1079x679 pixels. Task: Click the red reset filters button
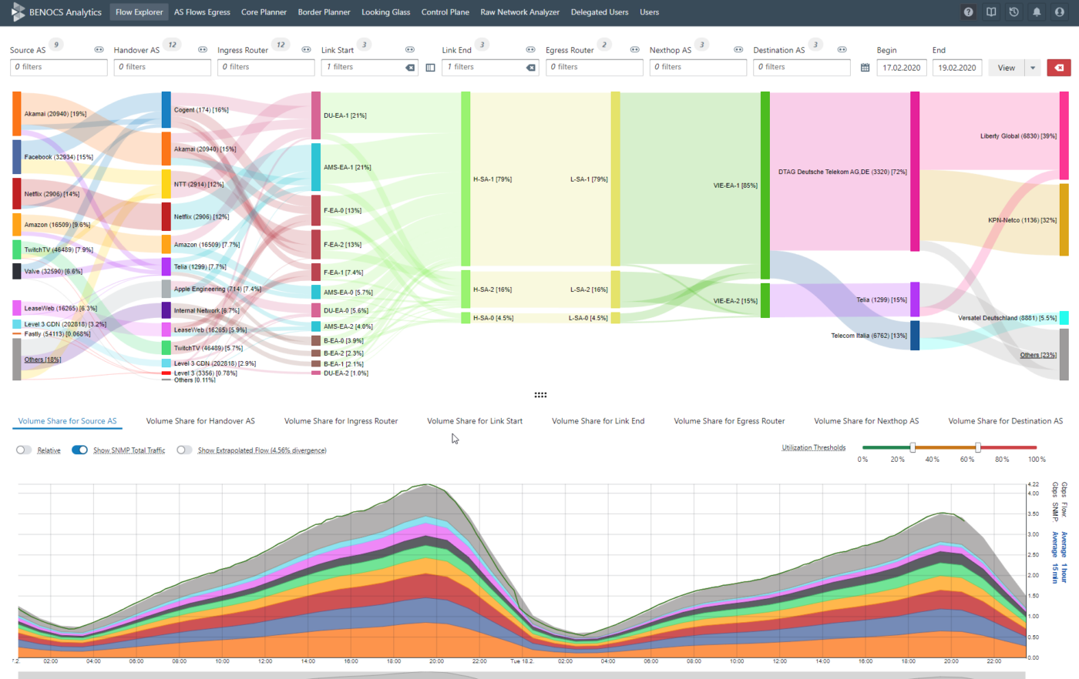click(x=1059, y=68)
